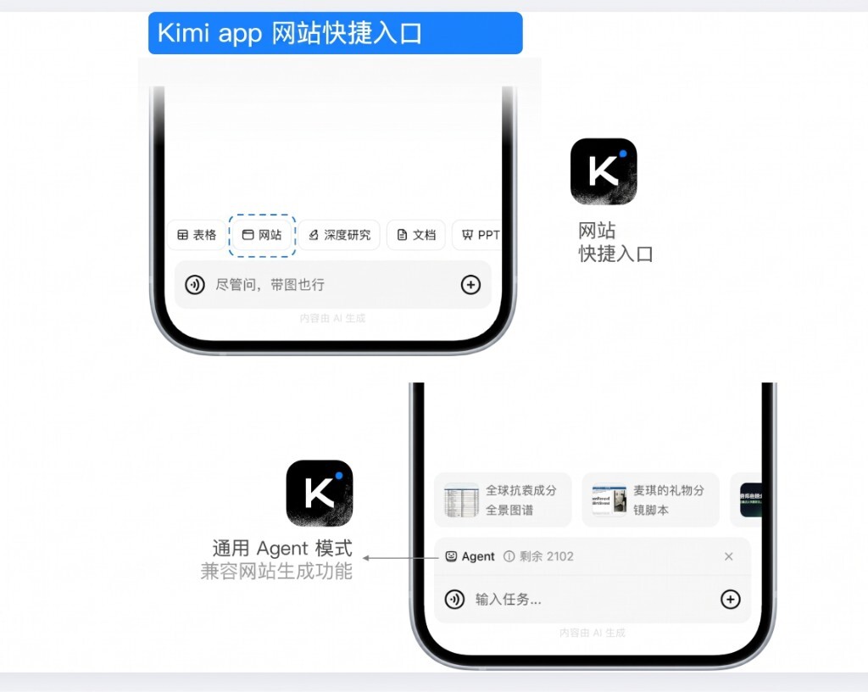Select the 网站 website shortcut chip
The width and height of the screenshot is (868, 692).
tap(263, 235)
